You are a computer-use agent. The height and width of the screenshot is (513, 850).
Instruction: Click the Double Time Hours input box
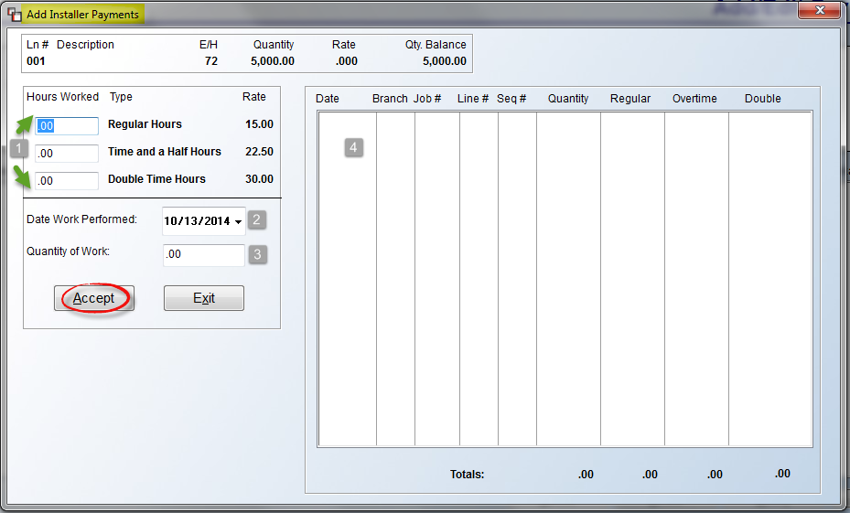point(67,181)
